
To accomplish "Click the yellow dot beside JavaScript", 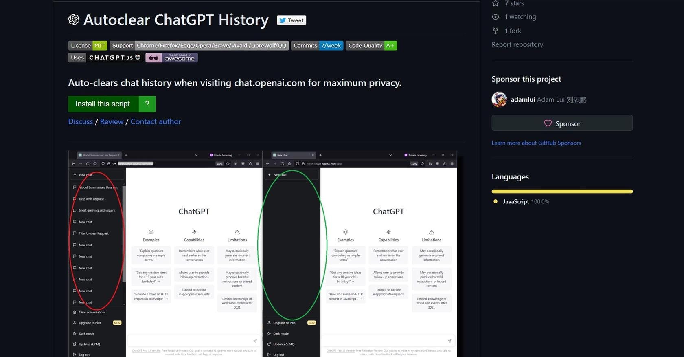I will click(x=495, y=201).
